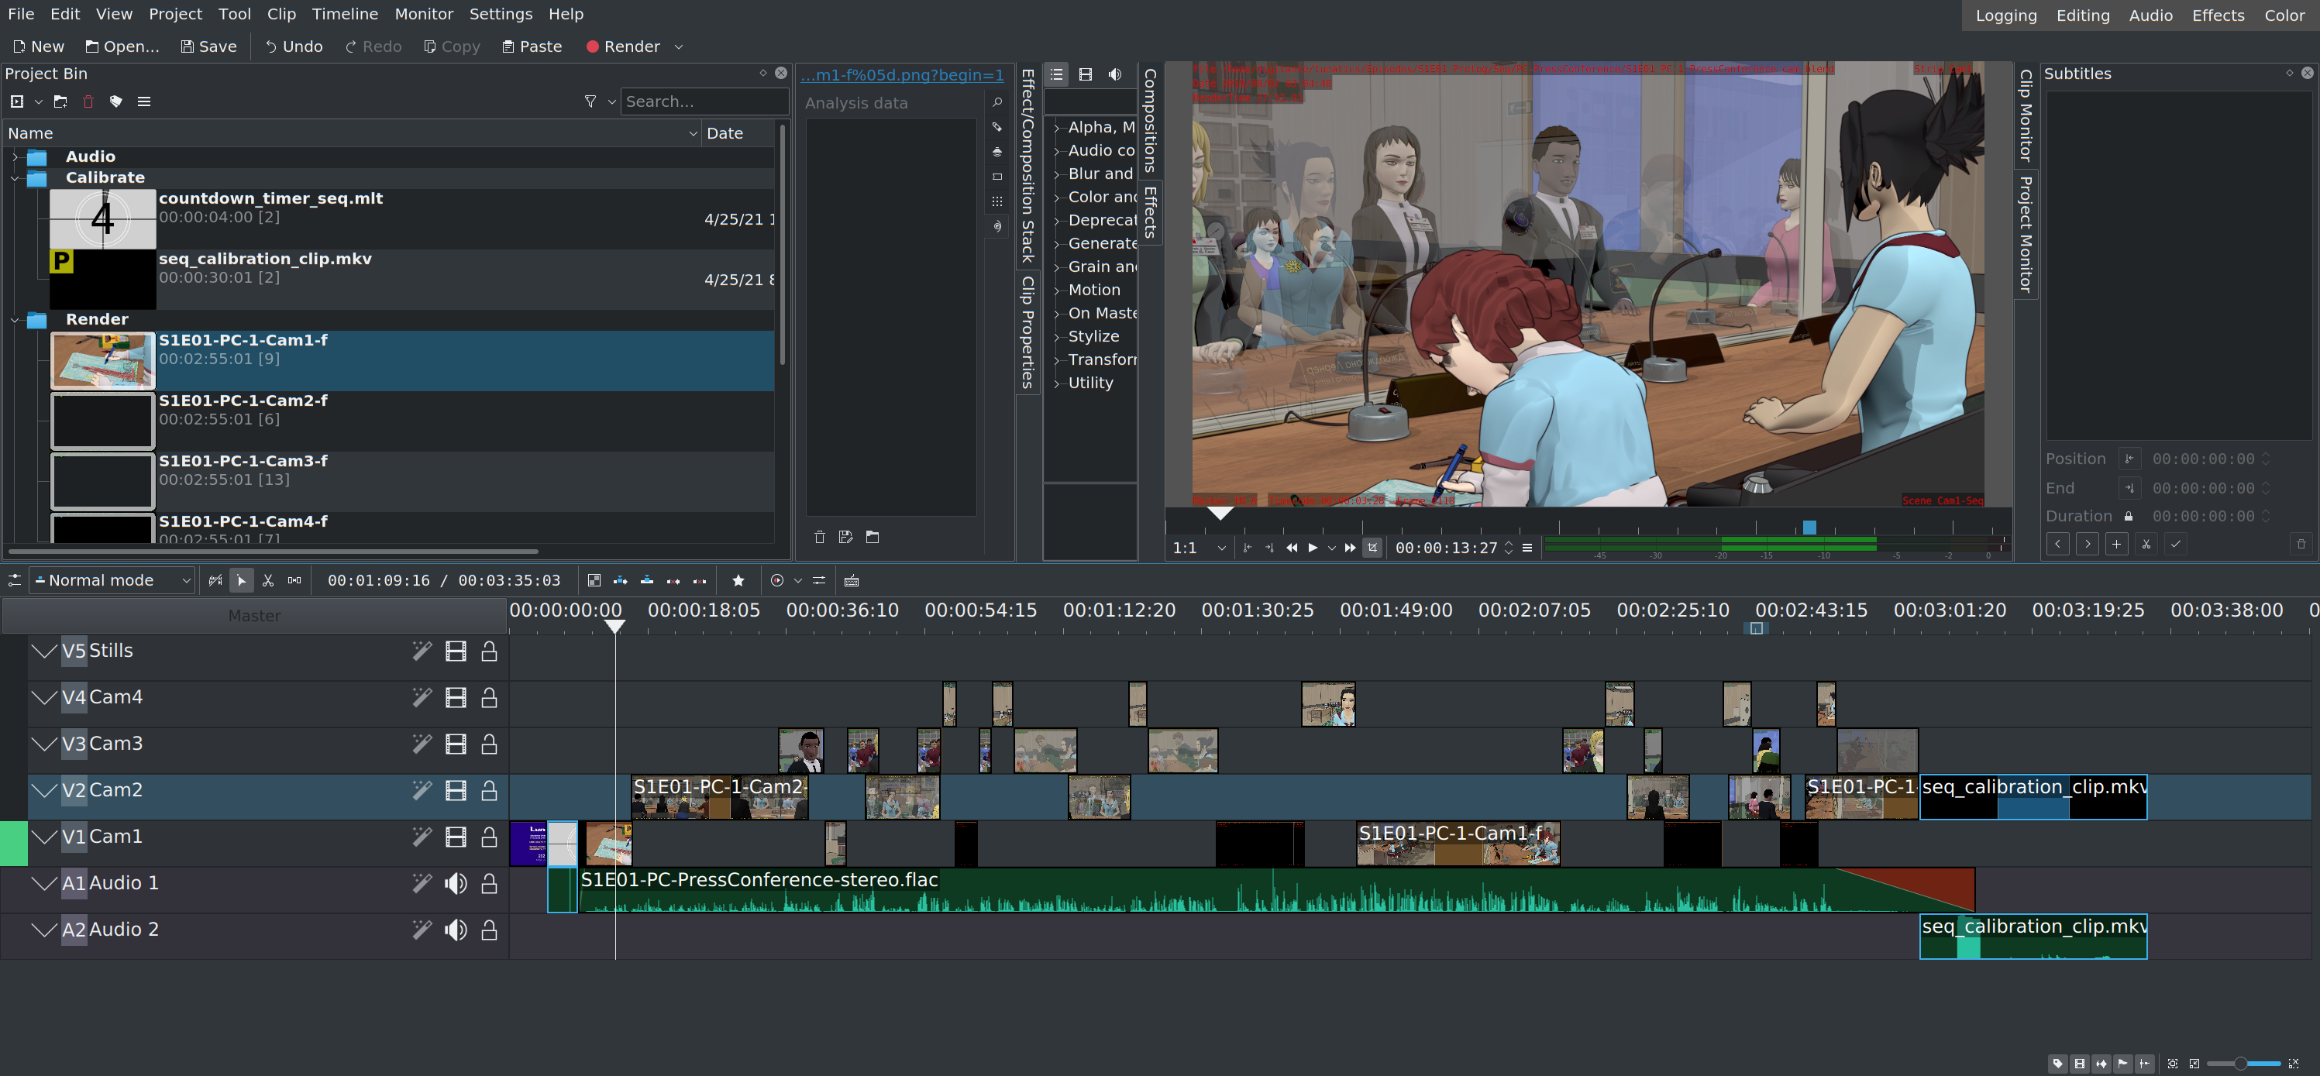Collapse the Calibrate folder in Project Bin
Image resolution: width=2320 pixels, height=1076 pixels.
15,178
